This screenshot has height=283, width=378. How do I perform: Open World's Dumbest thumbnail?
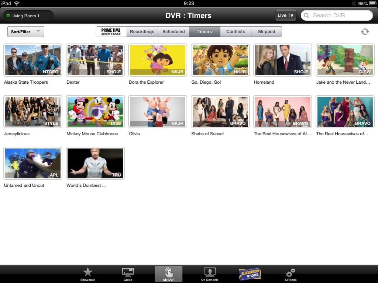[x=95, y=163]
